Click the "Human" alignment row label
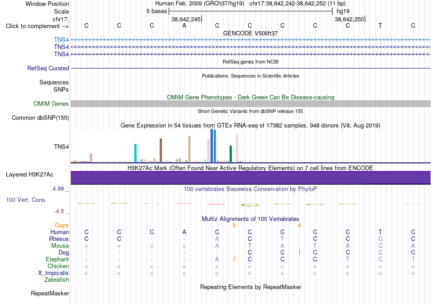 pos(59,232)
